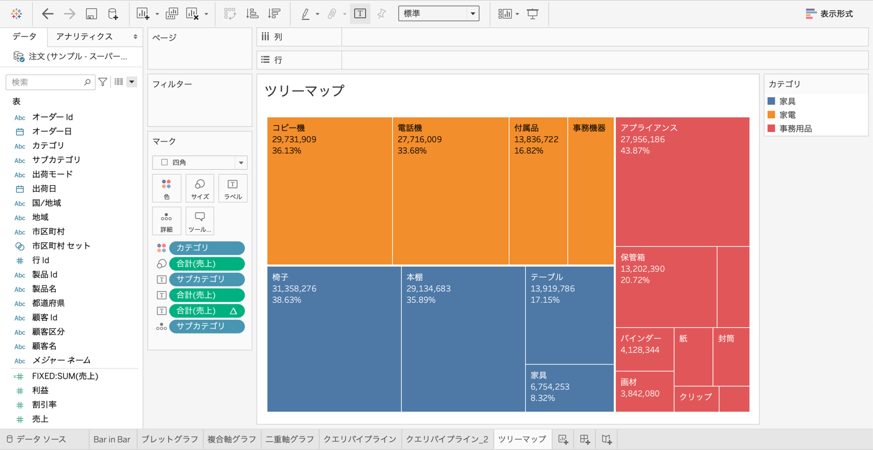Click the size icon beside 合計(売上) pill

coord(161,264)
